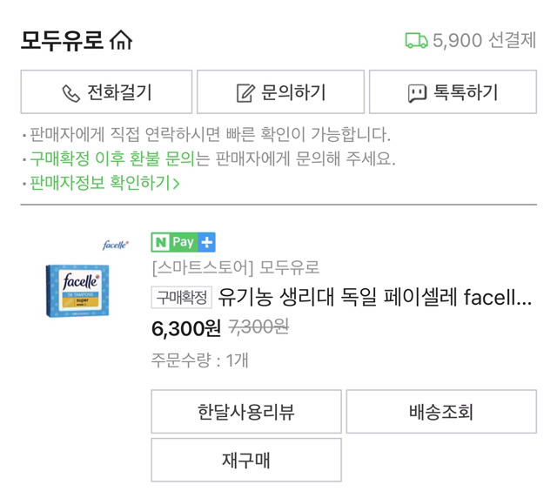
Task: Click the [스마트스토어] 모두유로 store link
Action: tap(235, 267)
